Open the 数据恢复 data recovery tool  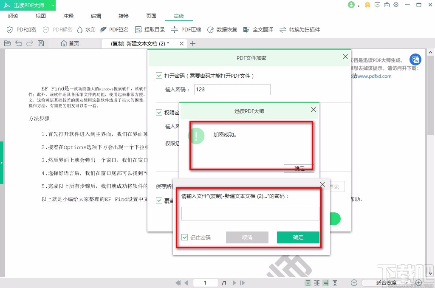coord(222,30)
